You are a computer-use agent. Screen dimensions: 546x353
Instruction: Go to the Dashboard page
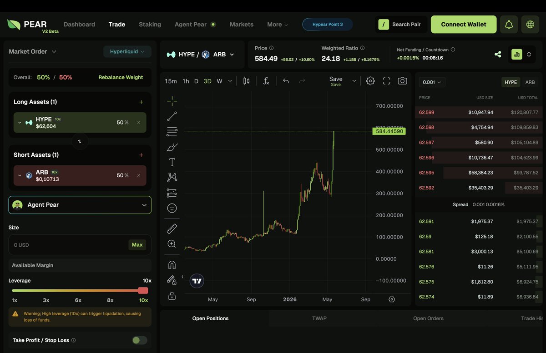pos(79,25)
